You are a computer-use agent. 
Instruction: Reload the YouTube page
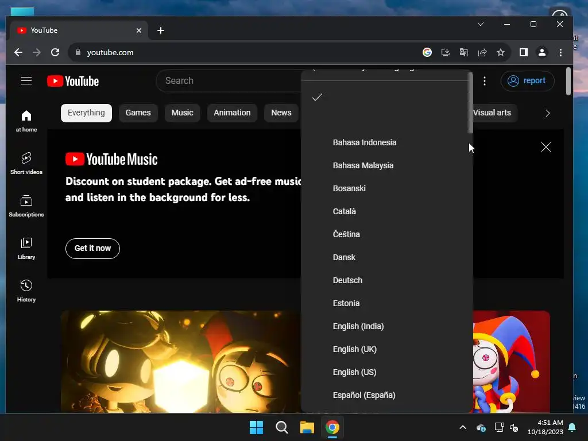coord(55,52)
